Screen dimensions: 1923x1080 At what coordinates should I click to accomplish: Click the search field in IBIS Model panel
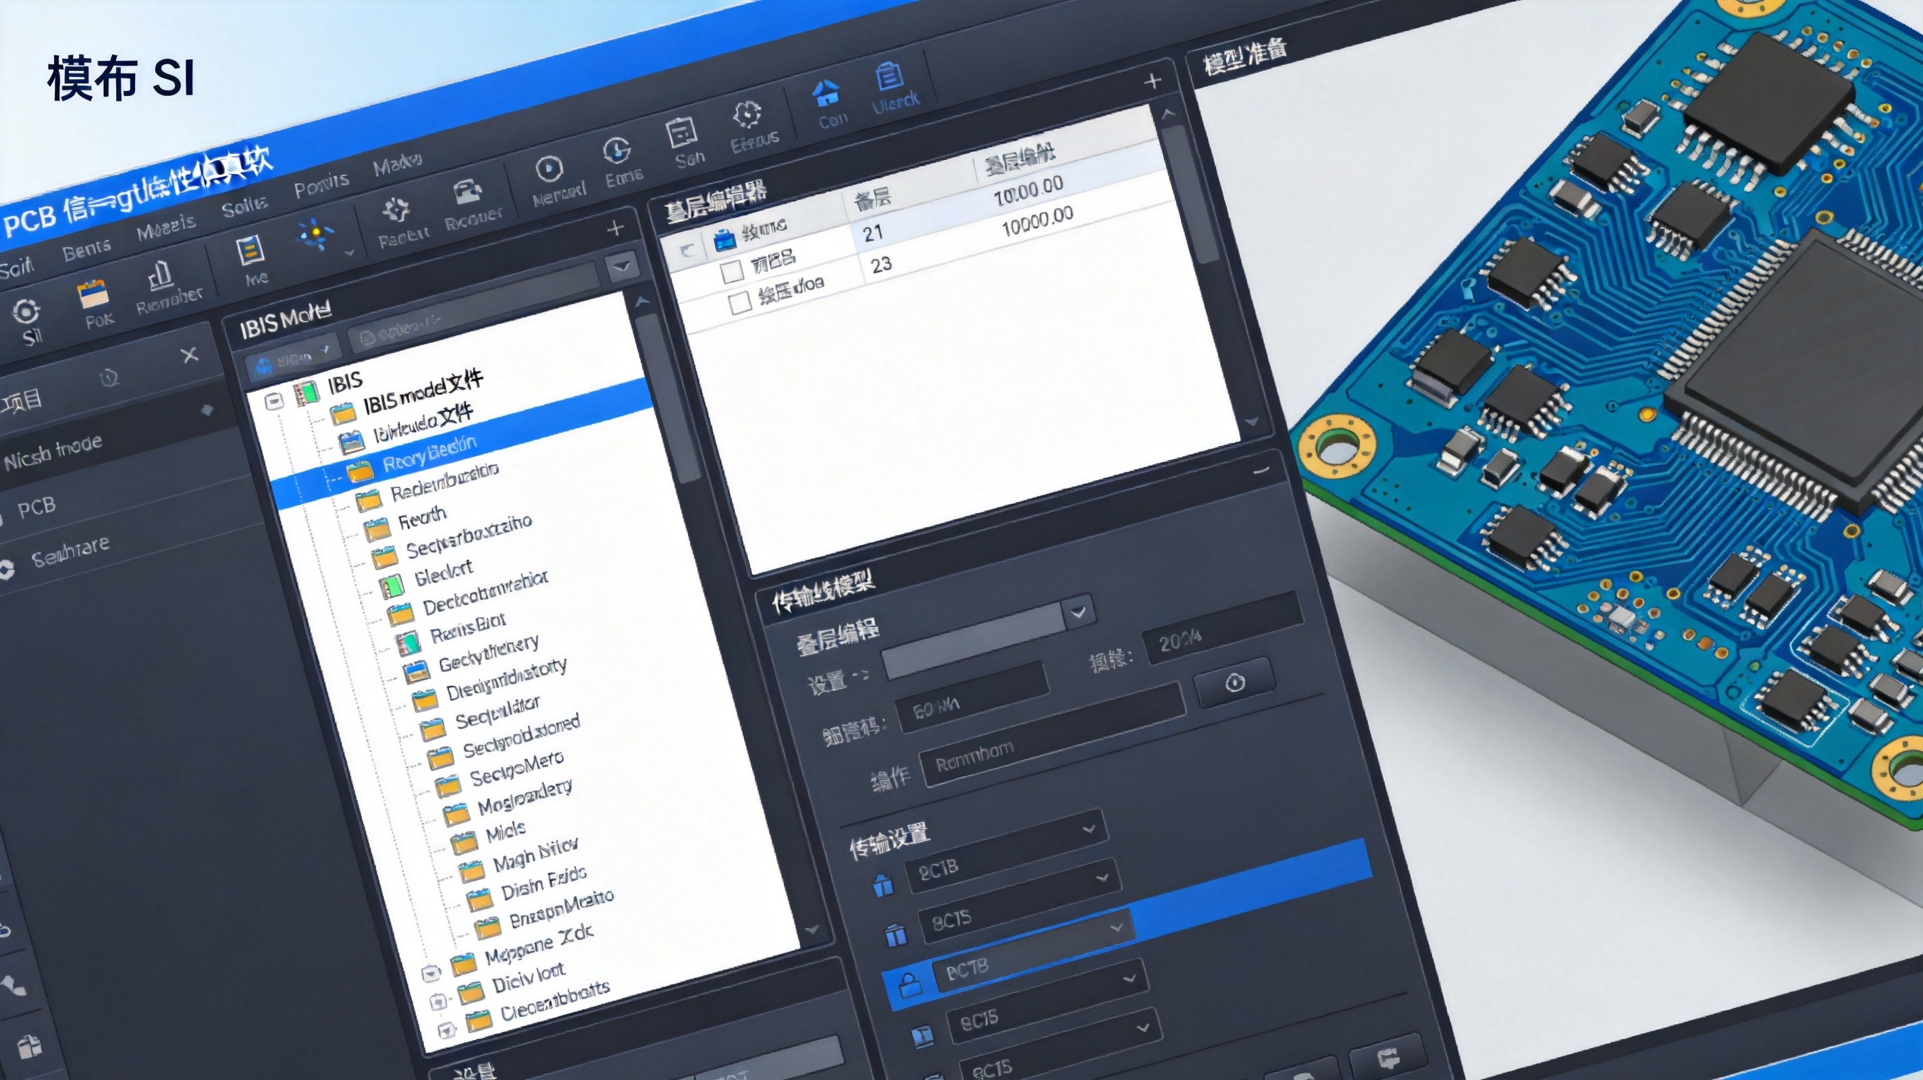[x=474, y=306]
